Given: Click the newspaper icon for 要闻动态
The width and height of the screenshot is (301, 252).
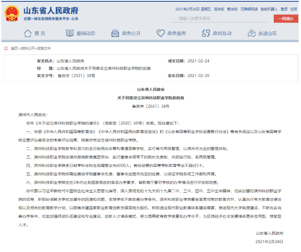Looking at the screenshot, I should (x=70, y=33).
